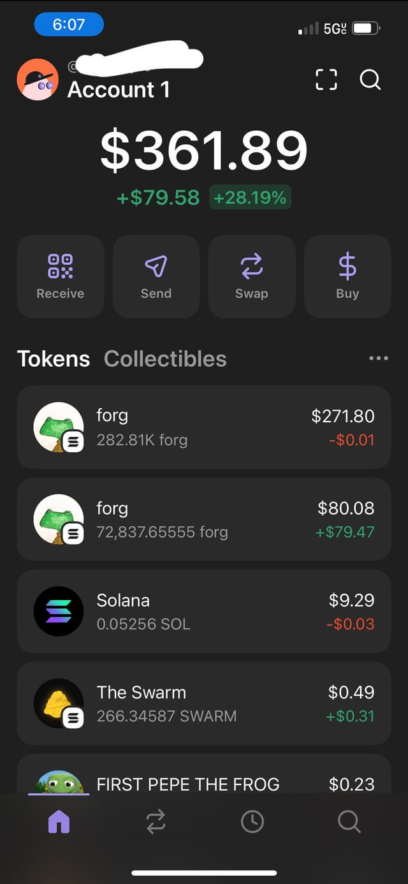This screenshot has height=884, width=408.
Task: Select the Tokens tab
Action: tap(54, 359)
